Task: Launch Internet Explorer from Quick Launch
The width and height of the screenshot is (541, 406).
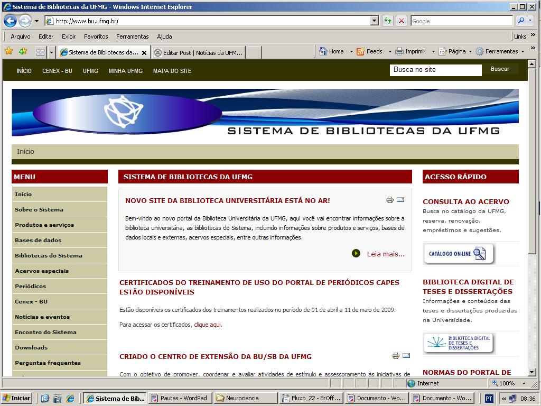Action: 70,399
